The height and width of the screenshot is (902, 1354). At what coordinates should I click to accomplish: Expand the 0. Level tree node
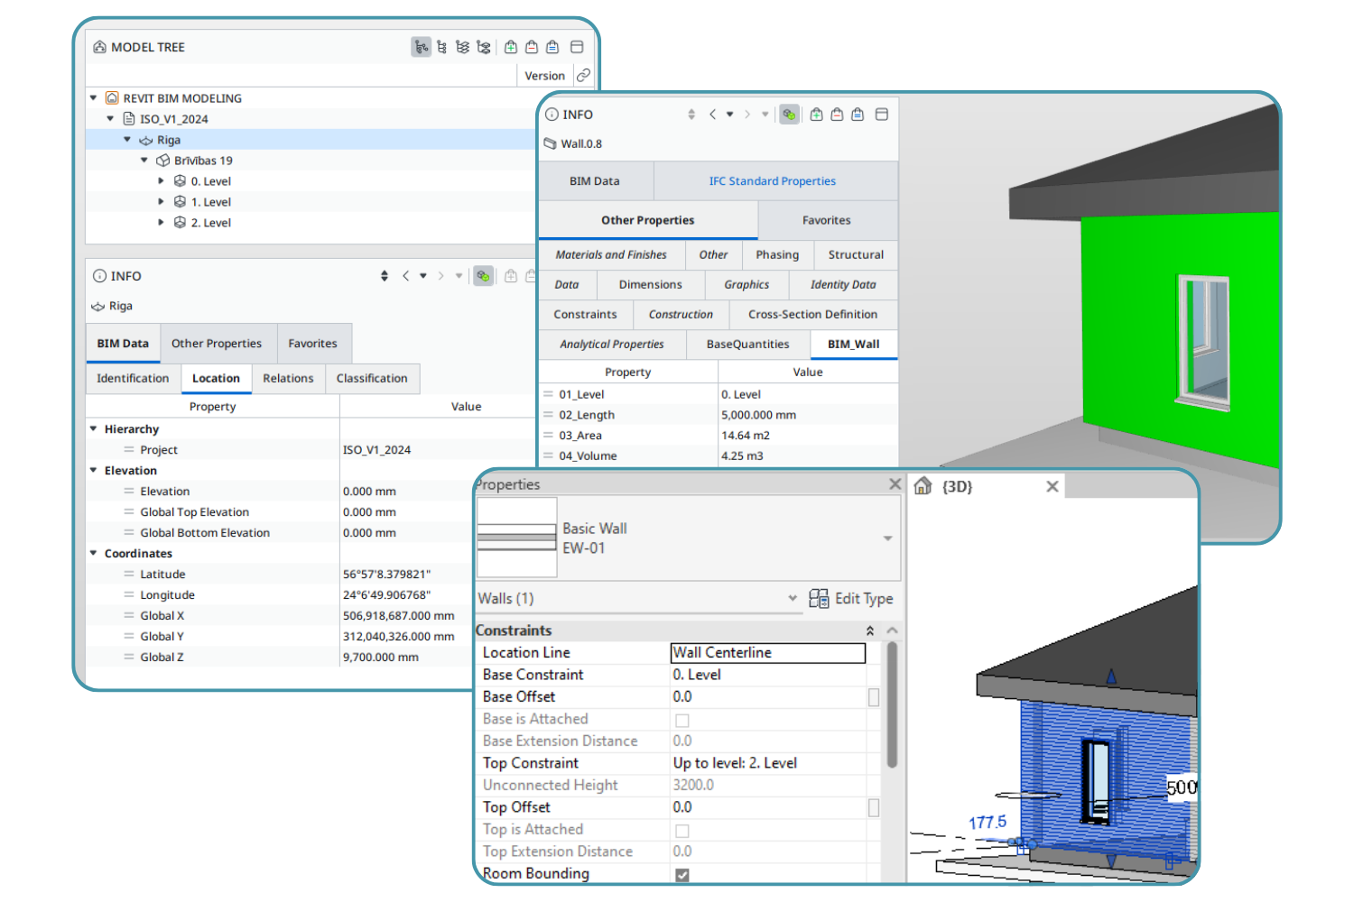162,180
